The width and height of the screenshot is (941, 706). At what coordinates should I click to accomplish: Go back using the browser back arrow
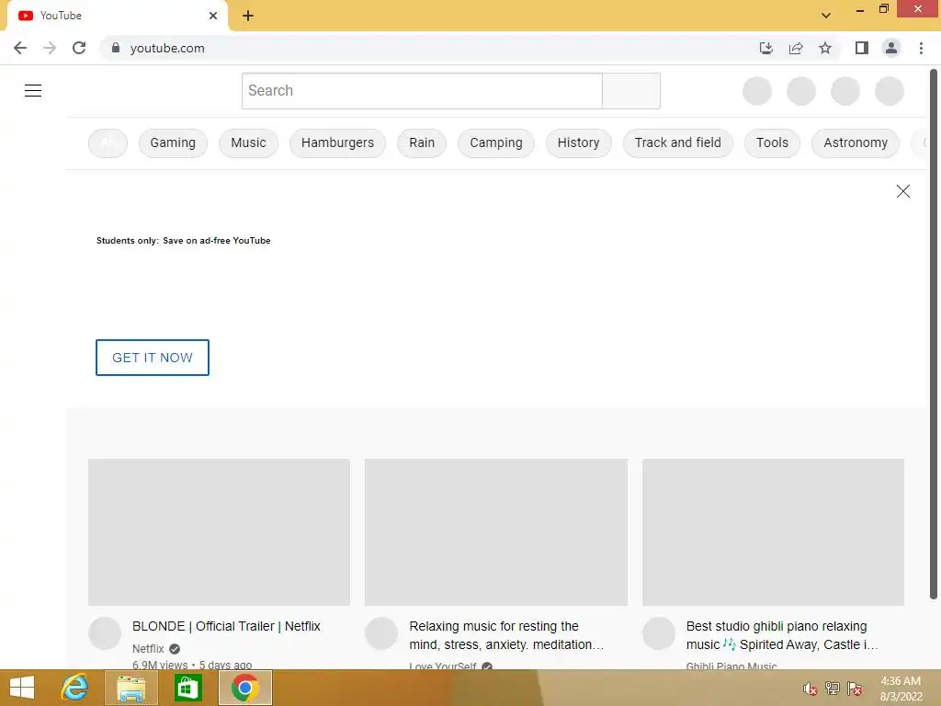[x=20, y=48]
